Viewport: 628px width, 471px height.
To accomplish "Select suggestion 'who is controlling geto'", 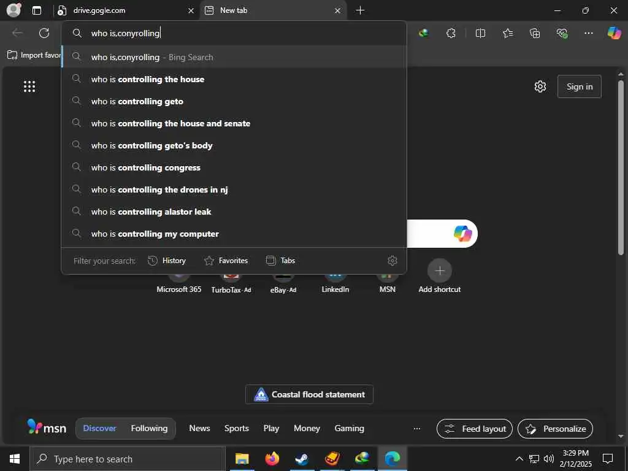I will point(234,101).
